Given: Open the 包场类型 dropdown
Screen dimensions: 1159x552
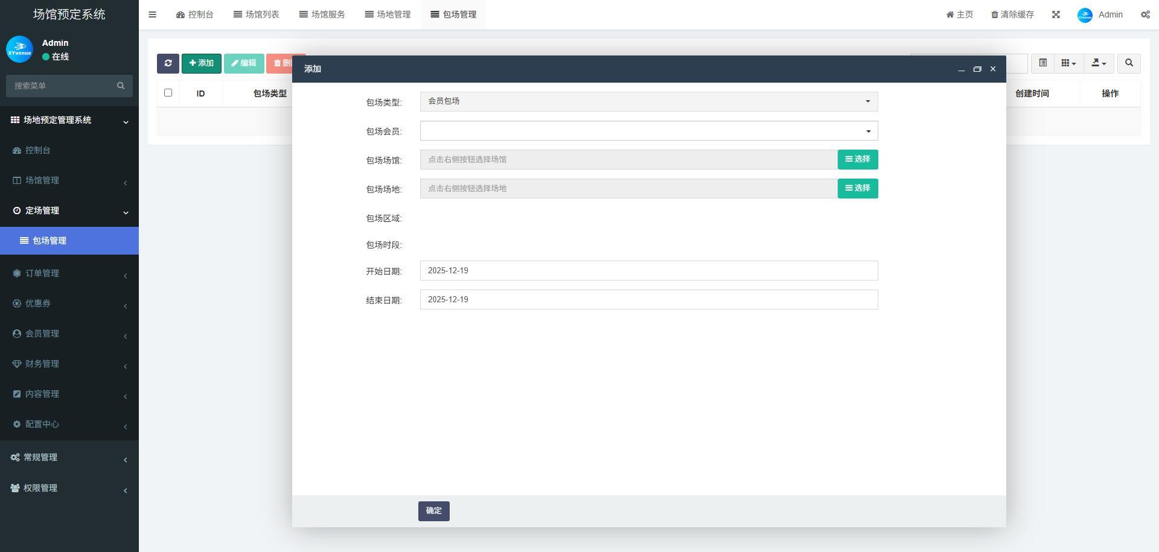Looking at the screenshot, I should coord(648,101).
